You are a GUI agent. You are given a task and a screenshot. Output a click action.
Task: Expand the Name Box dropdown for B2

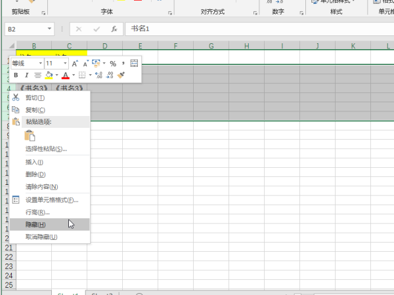pos(50,29)
